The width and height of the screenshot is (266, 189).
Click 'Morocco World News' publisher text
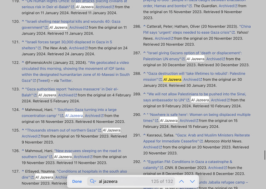223,141
